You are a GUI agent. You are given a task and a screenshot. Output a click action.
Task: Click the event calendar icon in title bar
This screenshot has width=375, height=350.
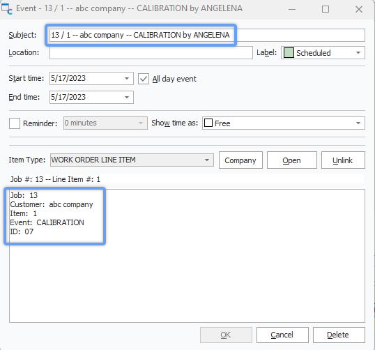(x=7, y=8)
